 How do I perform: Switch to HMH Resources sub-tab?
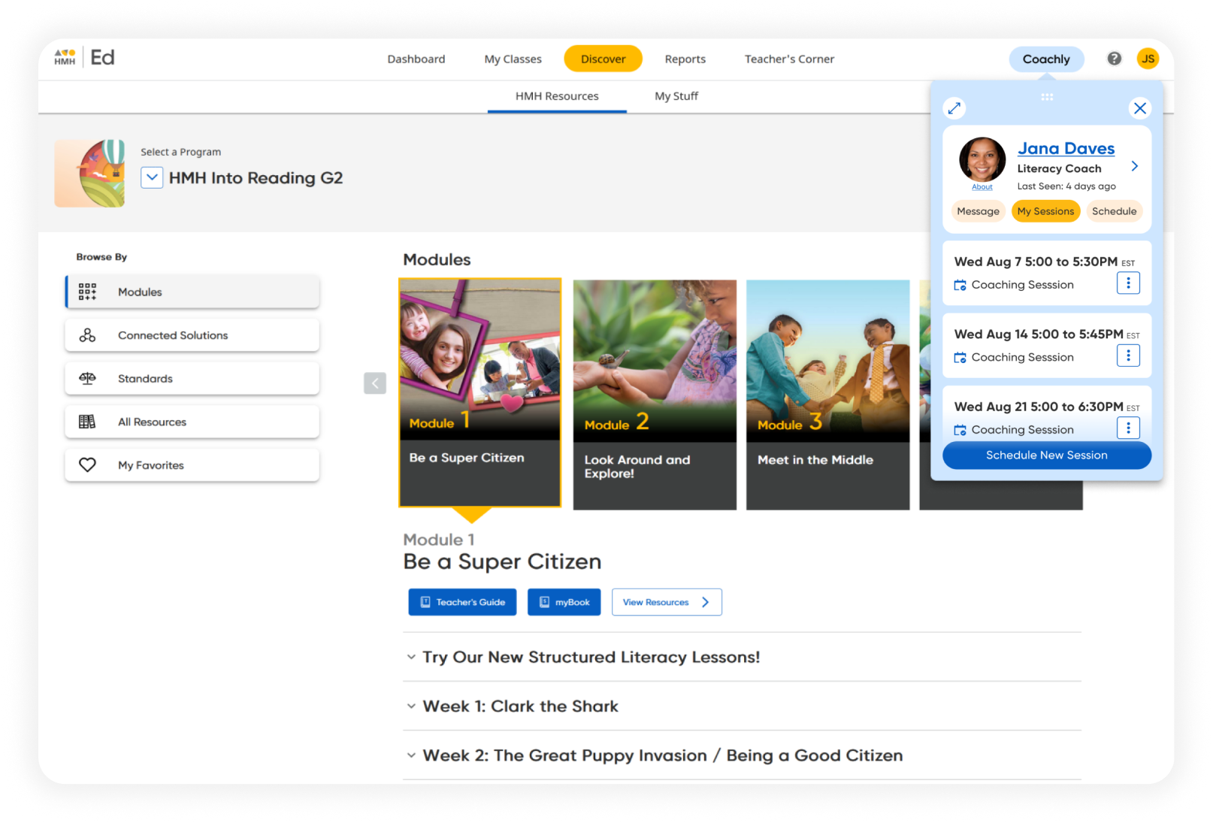coord(557,97)
